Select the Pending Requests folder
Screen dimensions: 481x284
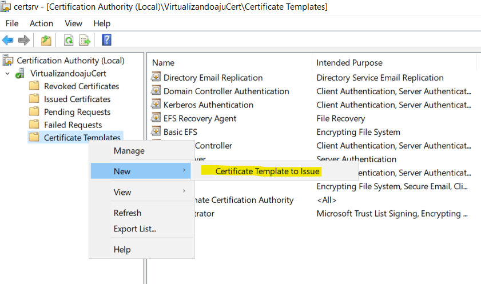point(77,112)
